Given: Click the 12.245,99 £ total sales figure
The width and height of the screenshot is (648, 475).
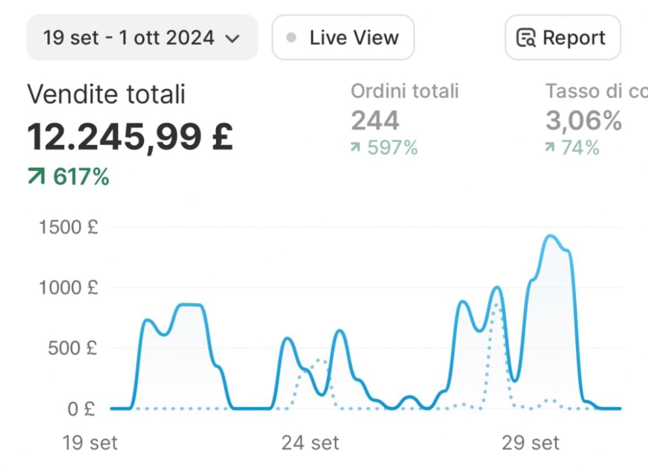Looking at the screenshot, I should [130, 136].
